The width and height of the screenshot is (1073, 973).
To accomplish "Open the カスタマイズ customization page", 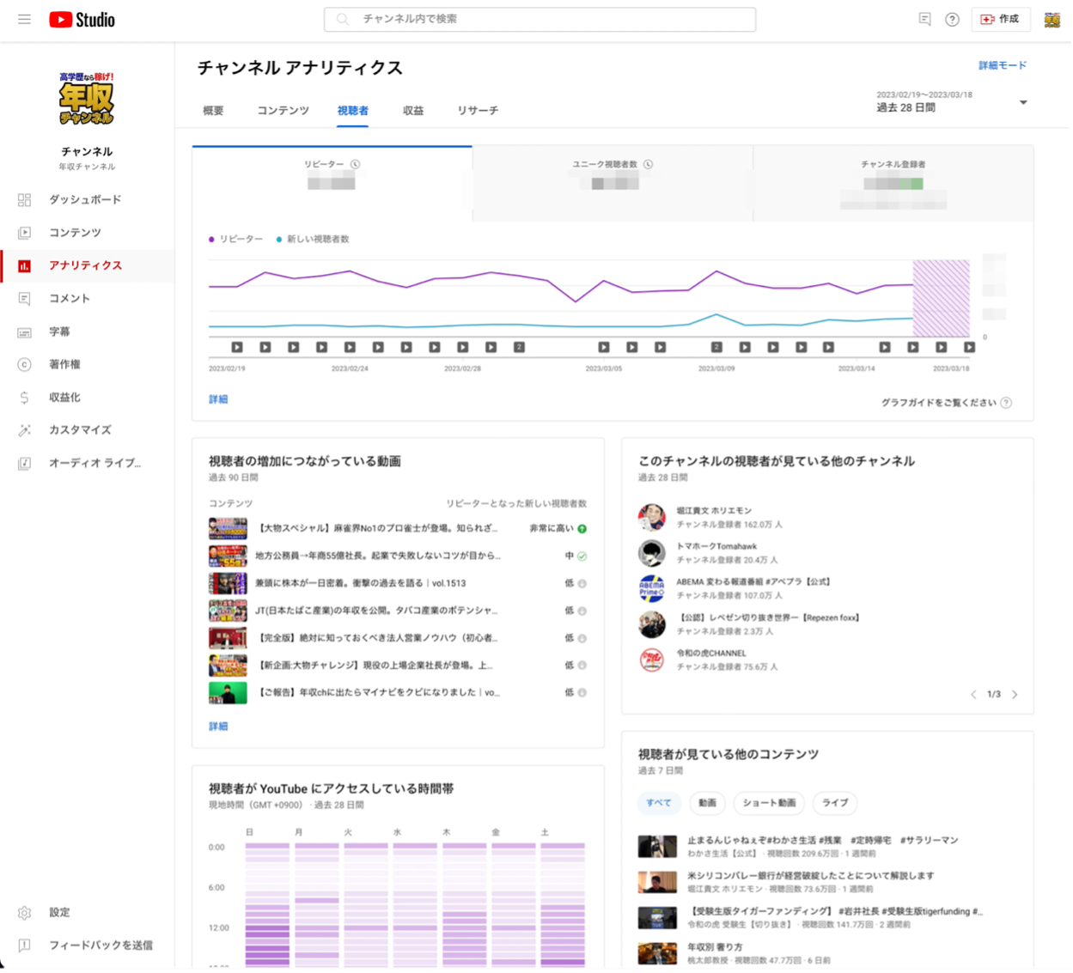I will coord(79,430).
